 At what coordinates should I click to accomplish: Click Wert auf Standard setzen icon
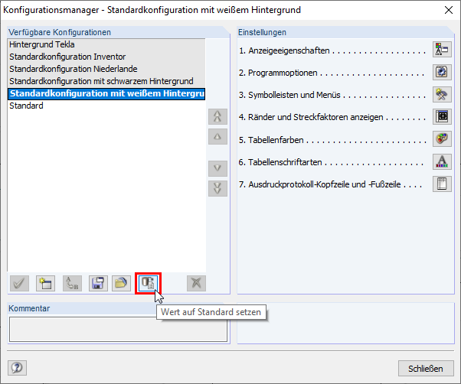pos(149,283)
